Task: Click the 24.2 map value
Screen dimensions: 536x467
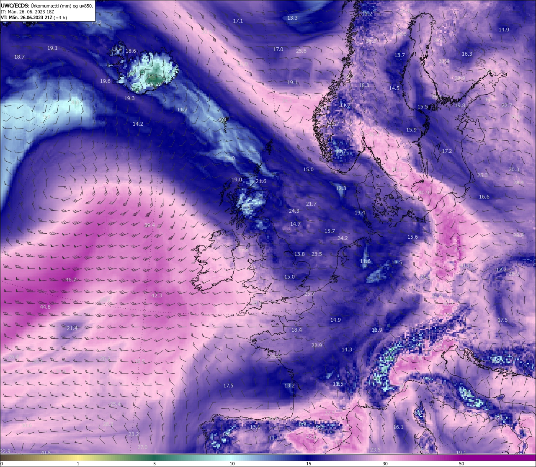Action: pyautogui.click(x=343, y=238)
